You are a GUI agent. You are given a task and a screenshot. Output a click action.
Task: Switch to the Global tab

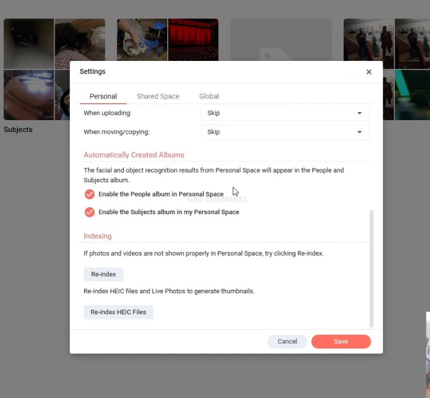[209, 96]
